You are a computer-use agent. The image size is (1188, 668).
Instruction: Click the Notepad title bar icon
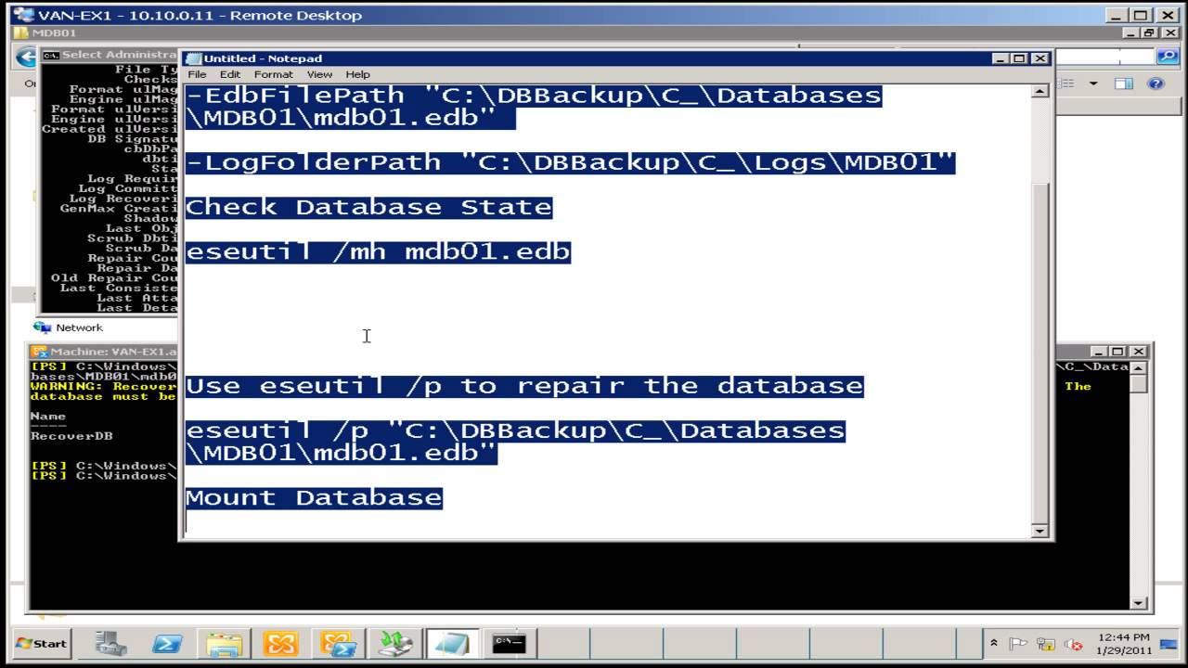193,58
